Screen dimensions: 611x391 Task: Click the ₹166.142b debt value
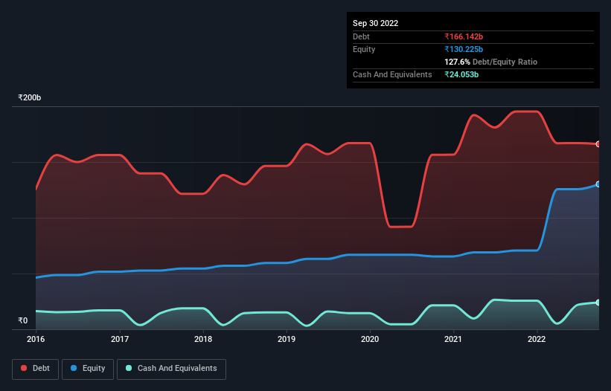pyautogui.click(x=464, y=36)
